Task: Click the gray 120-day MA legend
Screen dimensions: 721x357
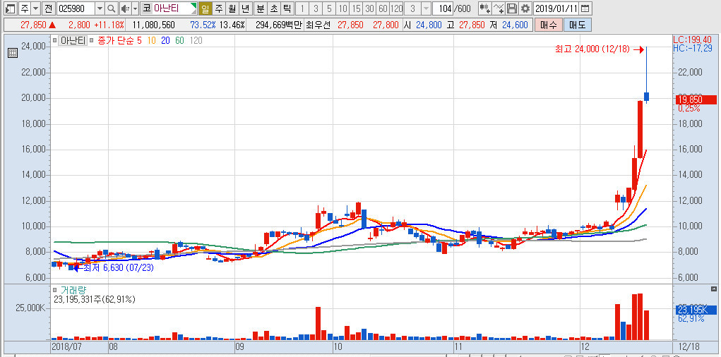Action: [196, 40]
